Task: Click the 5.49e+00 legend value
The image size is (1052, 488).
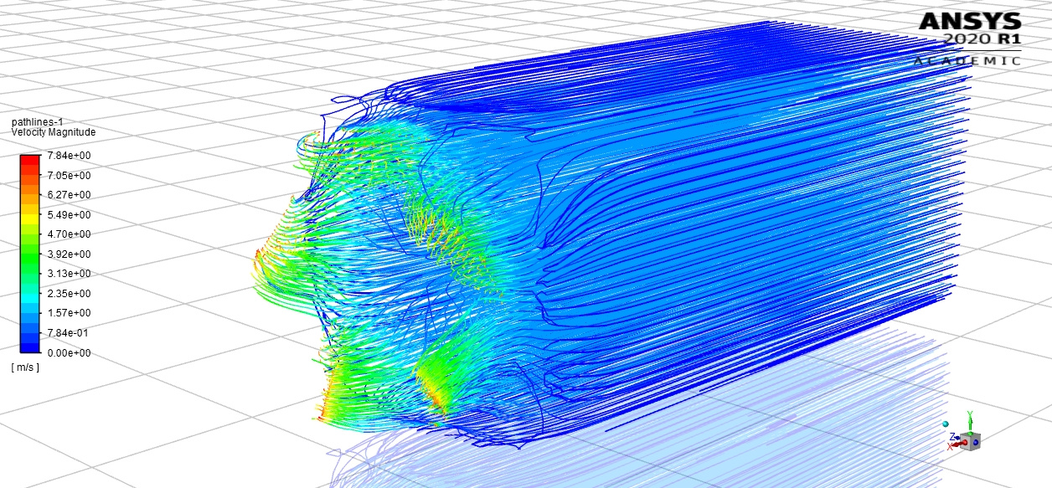Action: point(70,215)
